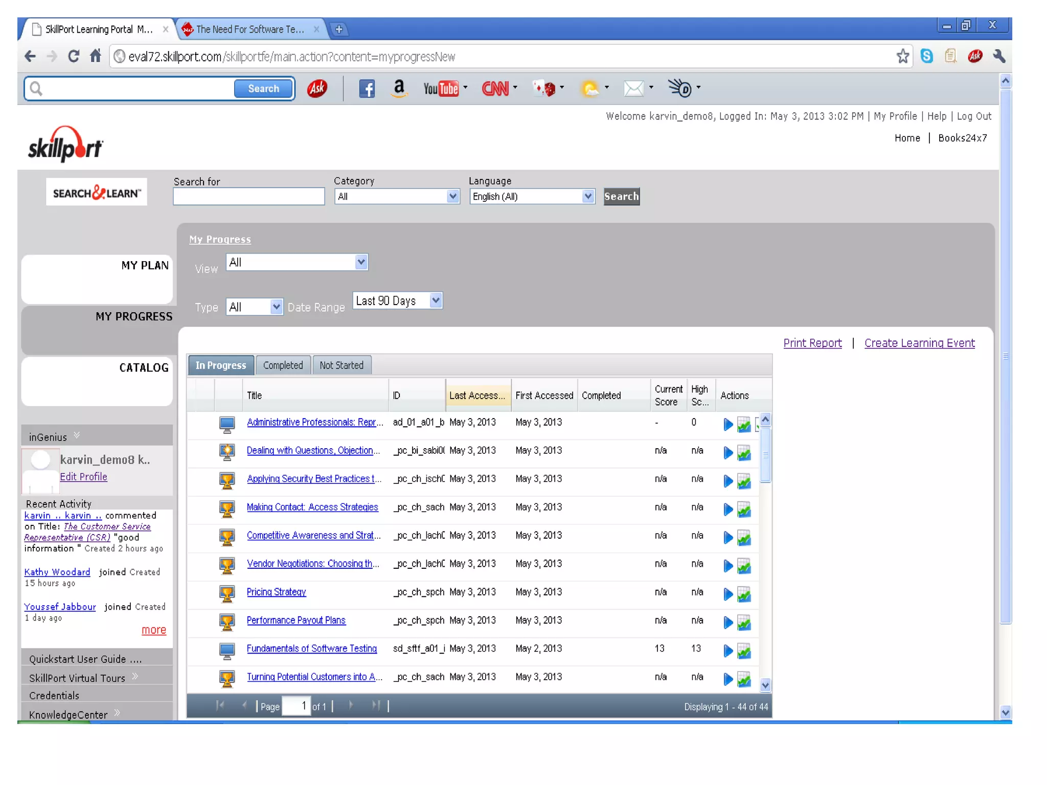The height and width of the screenshot is (785, 1047).
Task: Open the Language dropdown
Action: coord(588,197)
